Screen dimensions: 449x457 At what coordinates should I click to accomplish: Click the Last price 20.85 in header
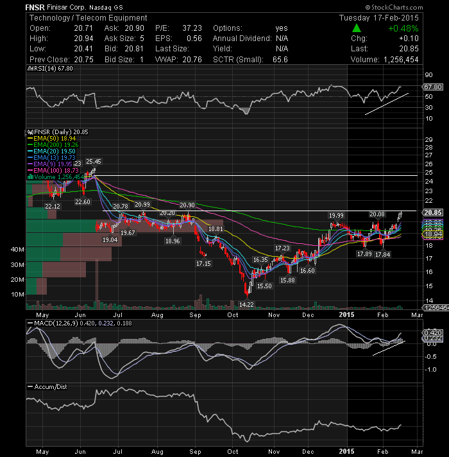tap(409, 49)
